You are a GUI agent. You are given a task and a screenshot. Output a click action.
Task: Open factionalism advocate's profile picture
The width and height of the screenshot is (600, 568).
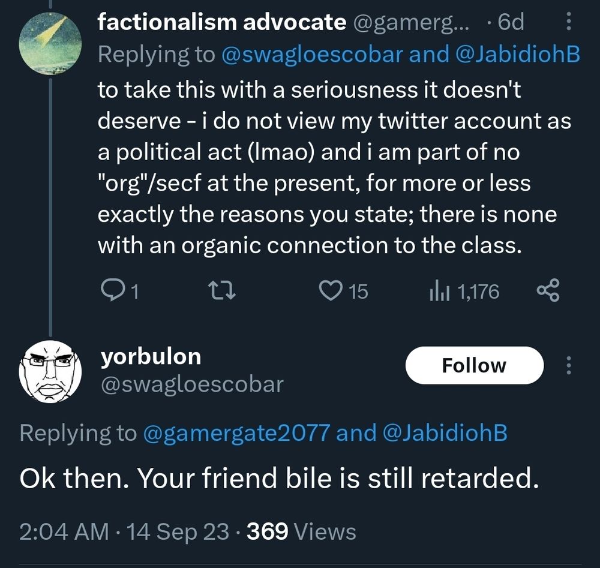tap(50, 43)
